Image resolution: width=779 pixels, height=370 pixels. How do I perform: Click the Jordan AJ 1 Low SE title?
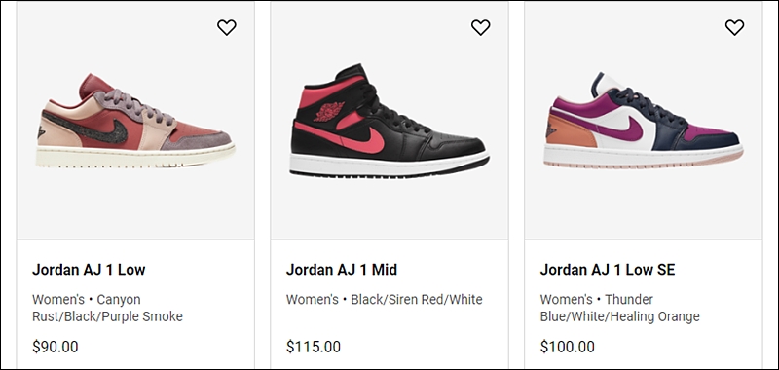[608, 270]
